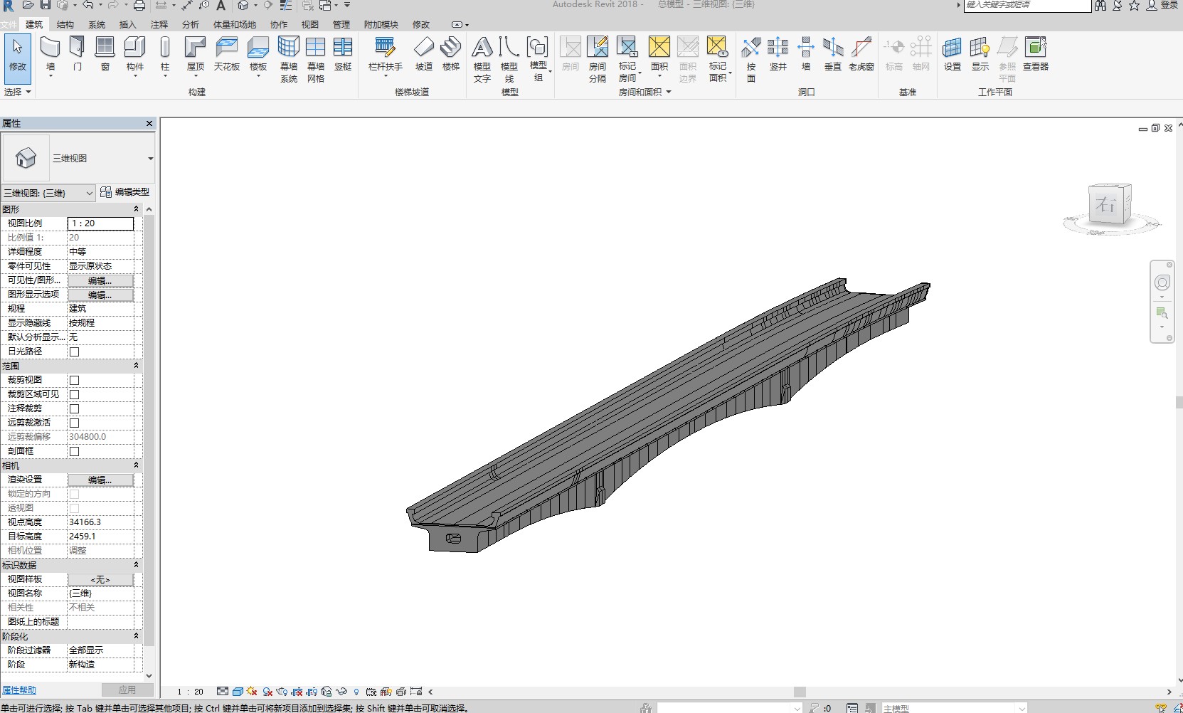The image size is (1183, 713).
Task: Click the 编辑类型 (Edit Type) button
Action: 125,192
